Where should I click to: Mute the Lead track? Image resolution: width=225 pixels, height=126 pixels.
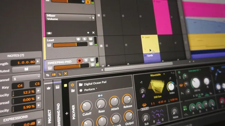(x=91, y=39)
